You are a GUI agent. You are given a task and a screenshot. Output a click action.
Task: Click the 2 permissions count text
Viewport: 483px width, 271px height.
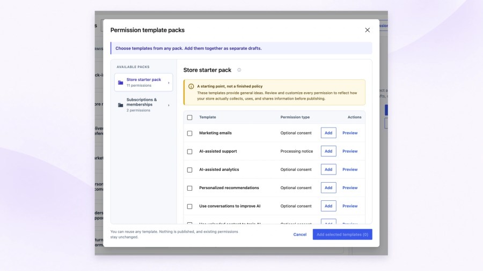[138, 110]
